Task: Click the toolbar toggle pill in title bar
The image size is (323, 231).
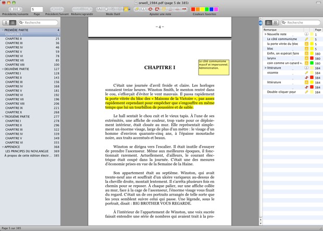Action: point(318,3)
